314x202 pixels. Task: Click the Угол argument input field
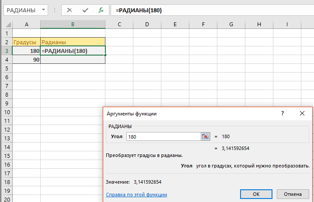(164, 136)
